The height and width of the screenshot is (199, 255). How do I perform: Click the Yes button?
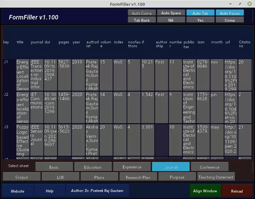tap(200, 20)
